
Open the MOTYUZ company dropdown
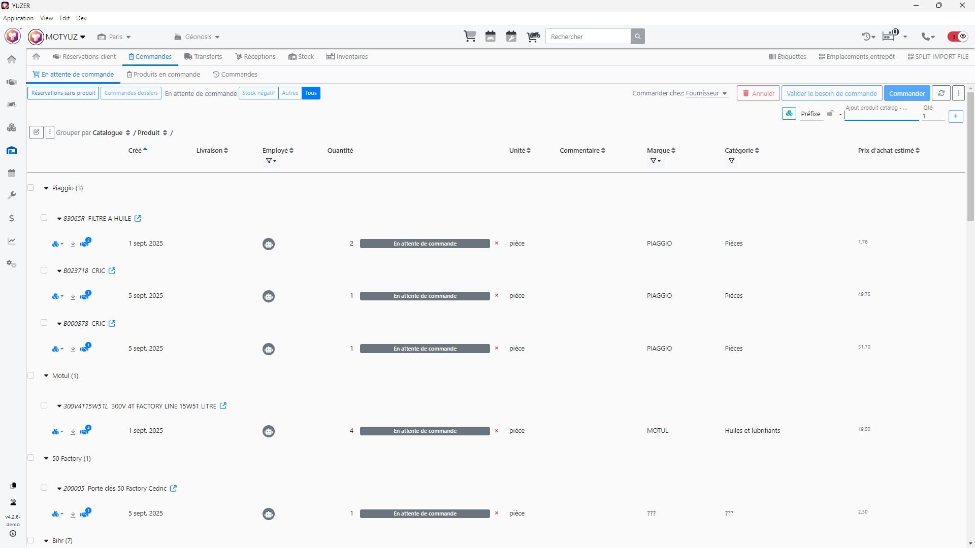tap(65, 37)
